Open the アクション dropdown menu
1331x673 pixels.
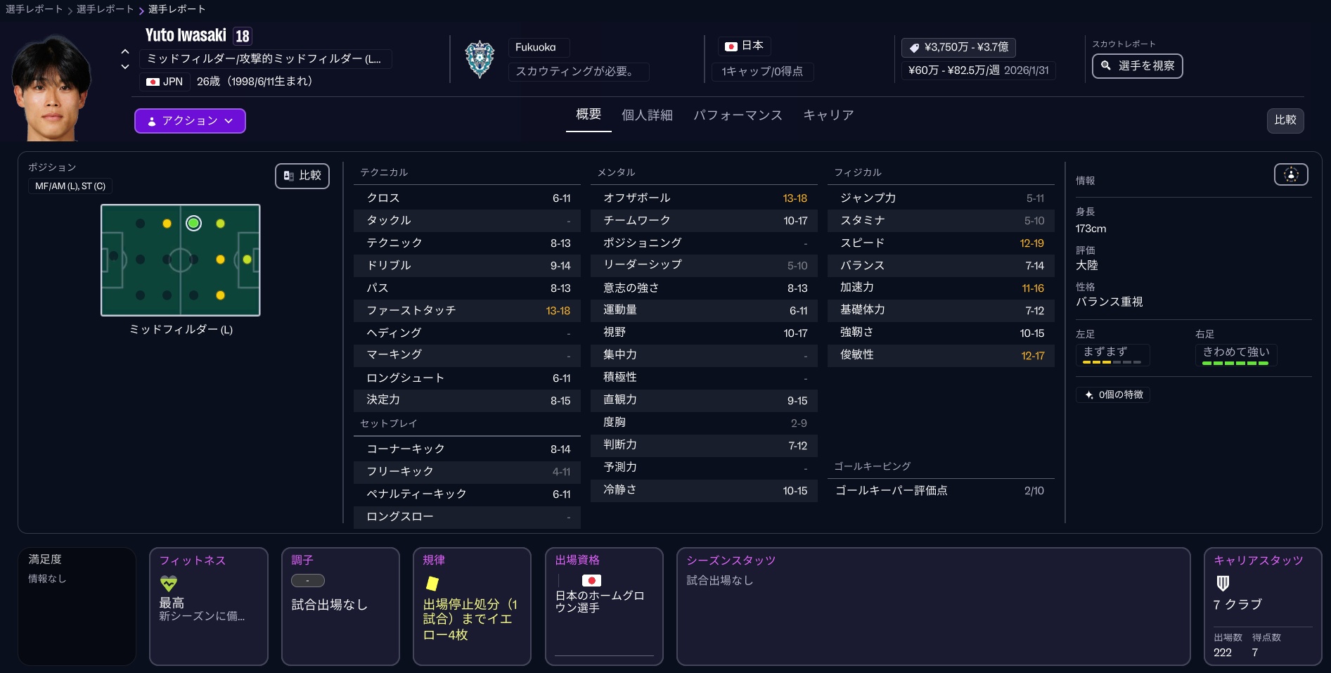190,121
